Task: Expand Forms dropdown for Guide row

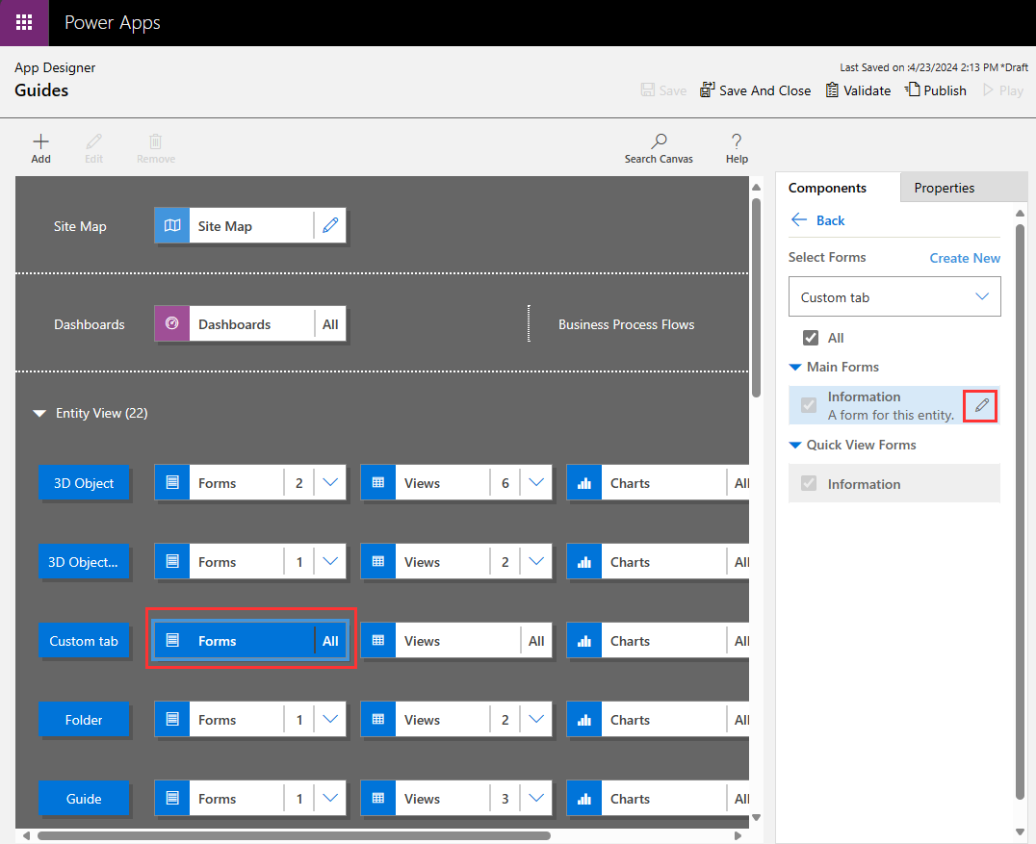Action: (x=330, y=797)
